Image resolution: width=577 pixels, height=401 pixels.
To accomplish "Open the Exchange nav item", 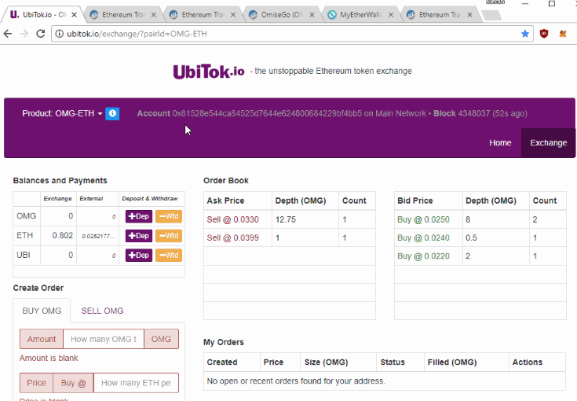I will click(x=548, y=143).
